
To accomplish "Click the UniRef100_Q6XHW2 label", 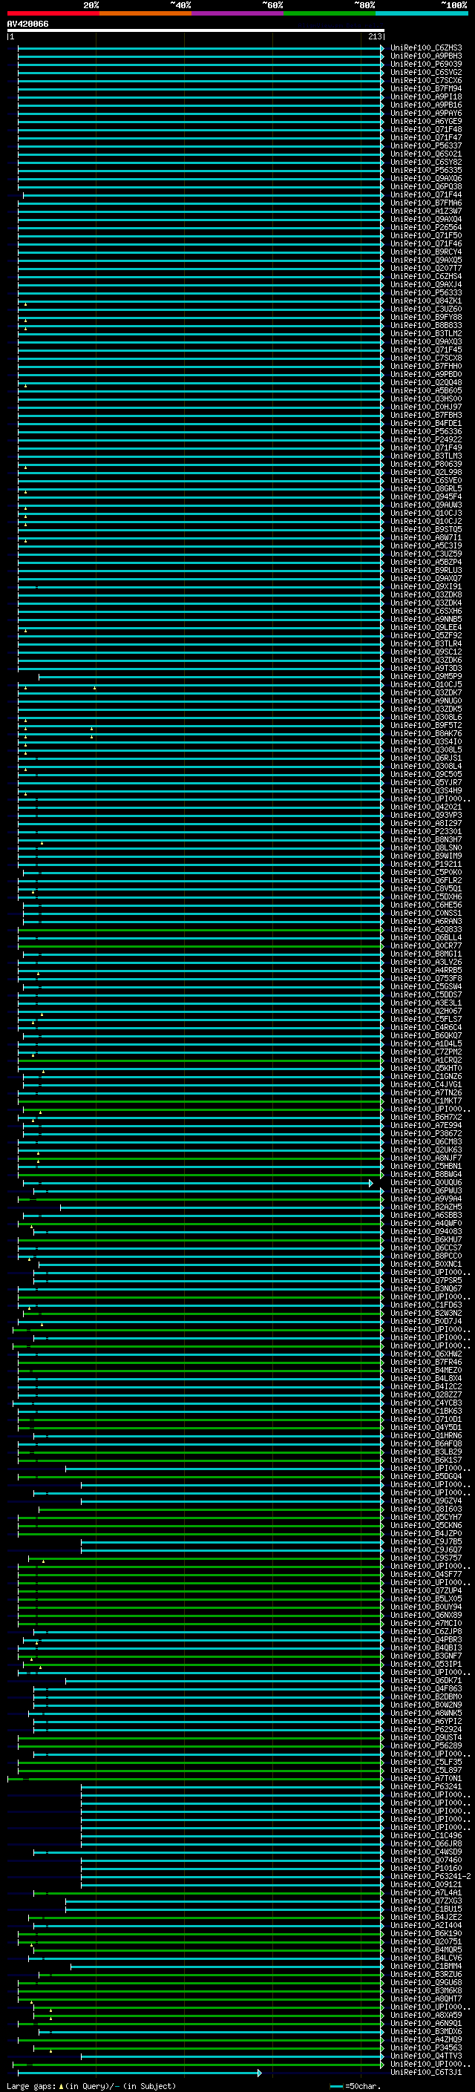I will click(x=426, y=1354).
